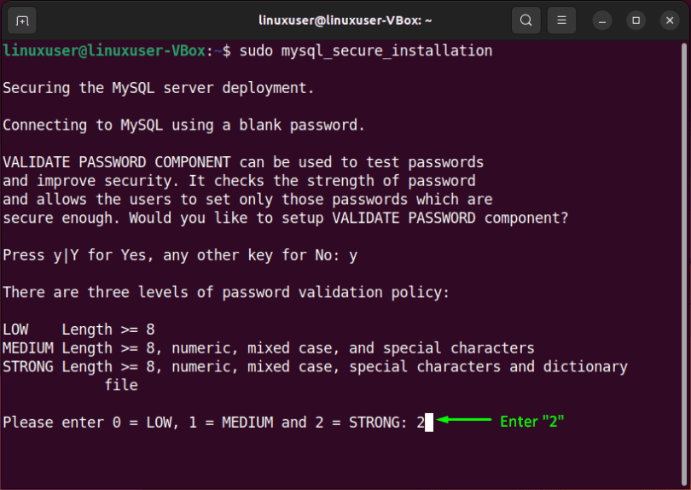The height and width of the screenshot is (490, 691).
Task: Maximize the terminal window
Action: tap(636, 20)
